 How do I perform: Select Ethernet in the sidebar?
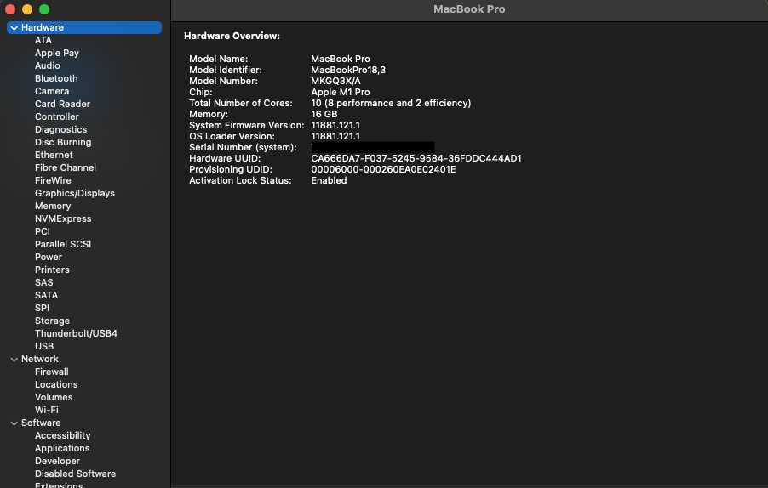click(x=54, y=155)
